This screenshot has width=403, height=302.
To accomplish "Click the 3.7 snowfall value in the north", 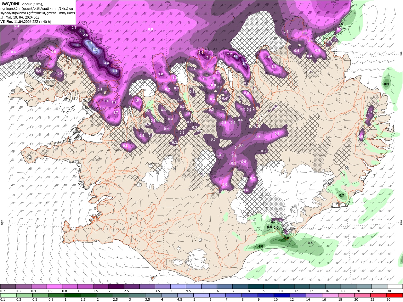I will click(245, 64).
